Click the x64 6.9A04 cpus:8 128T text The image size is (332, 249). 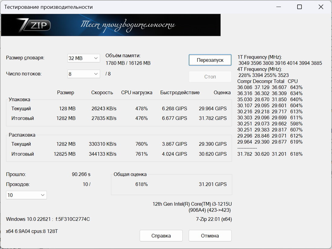[32, 231]
